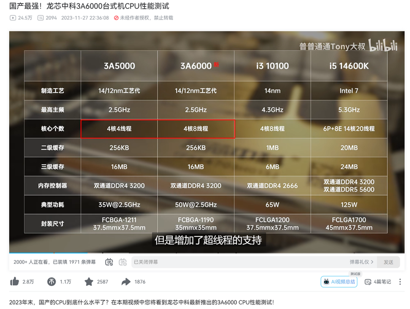410x309 pixels.
Task: Click the play count icon 24.5万
Action: coord(12,18)
